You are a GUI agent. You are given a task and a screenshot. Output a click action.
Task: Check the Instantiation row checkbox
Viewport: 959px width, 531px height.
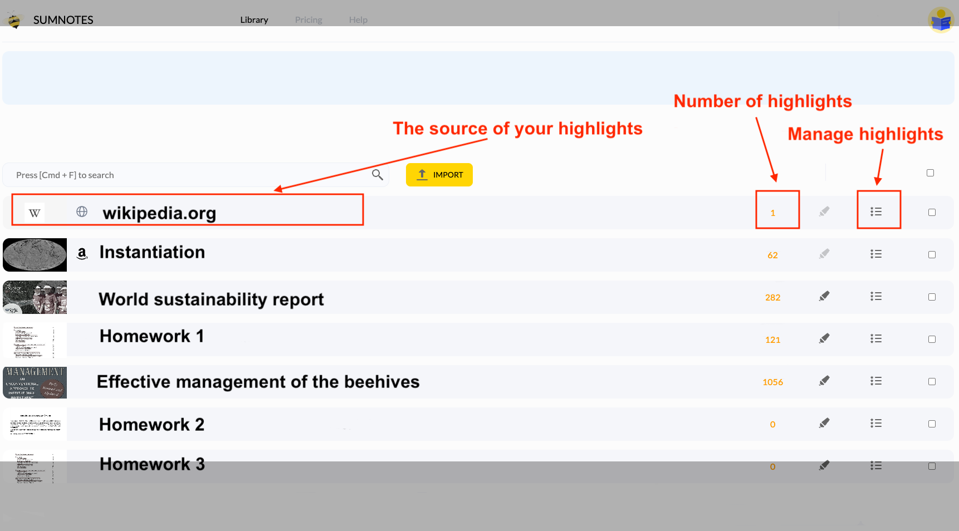(x=932, y=255)
